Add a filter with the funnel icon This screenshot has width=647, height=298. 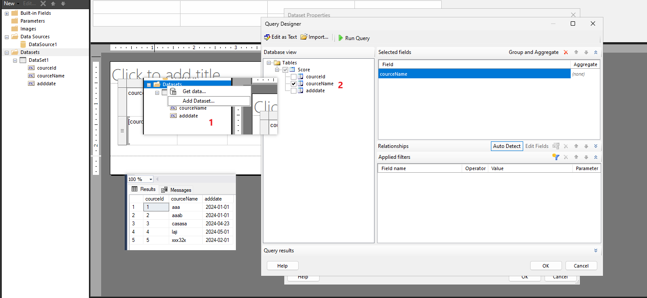tap(556, 157)
